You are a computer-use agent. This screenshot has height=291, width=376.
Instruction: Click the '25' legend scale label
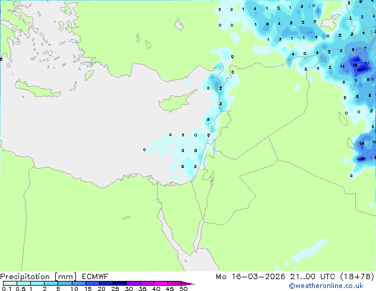tap(115, 289)
